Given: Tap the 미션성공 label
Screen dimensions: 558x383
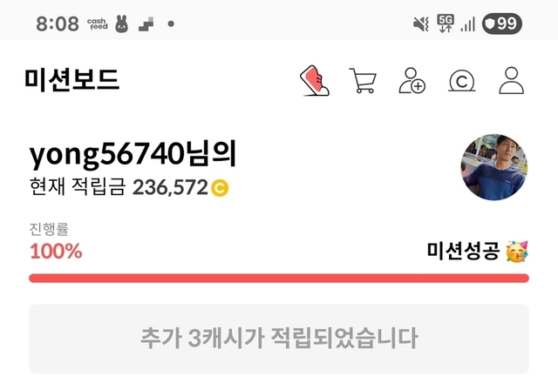Looking at the screenshot, I should pos(463,251).
